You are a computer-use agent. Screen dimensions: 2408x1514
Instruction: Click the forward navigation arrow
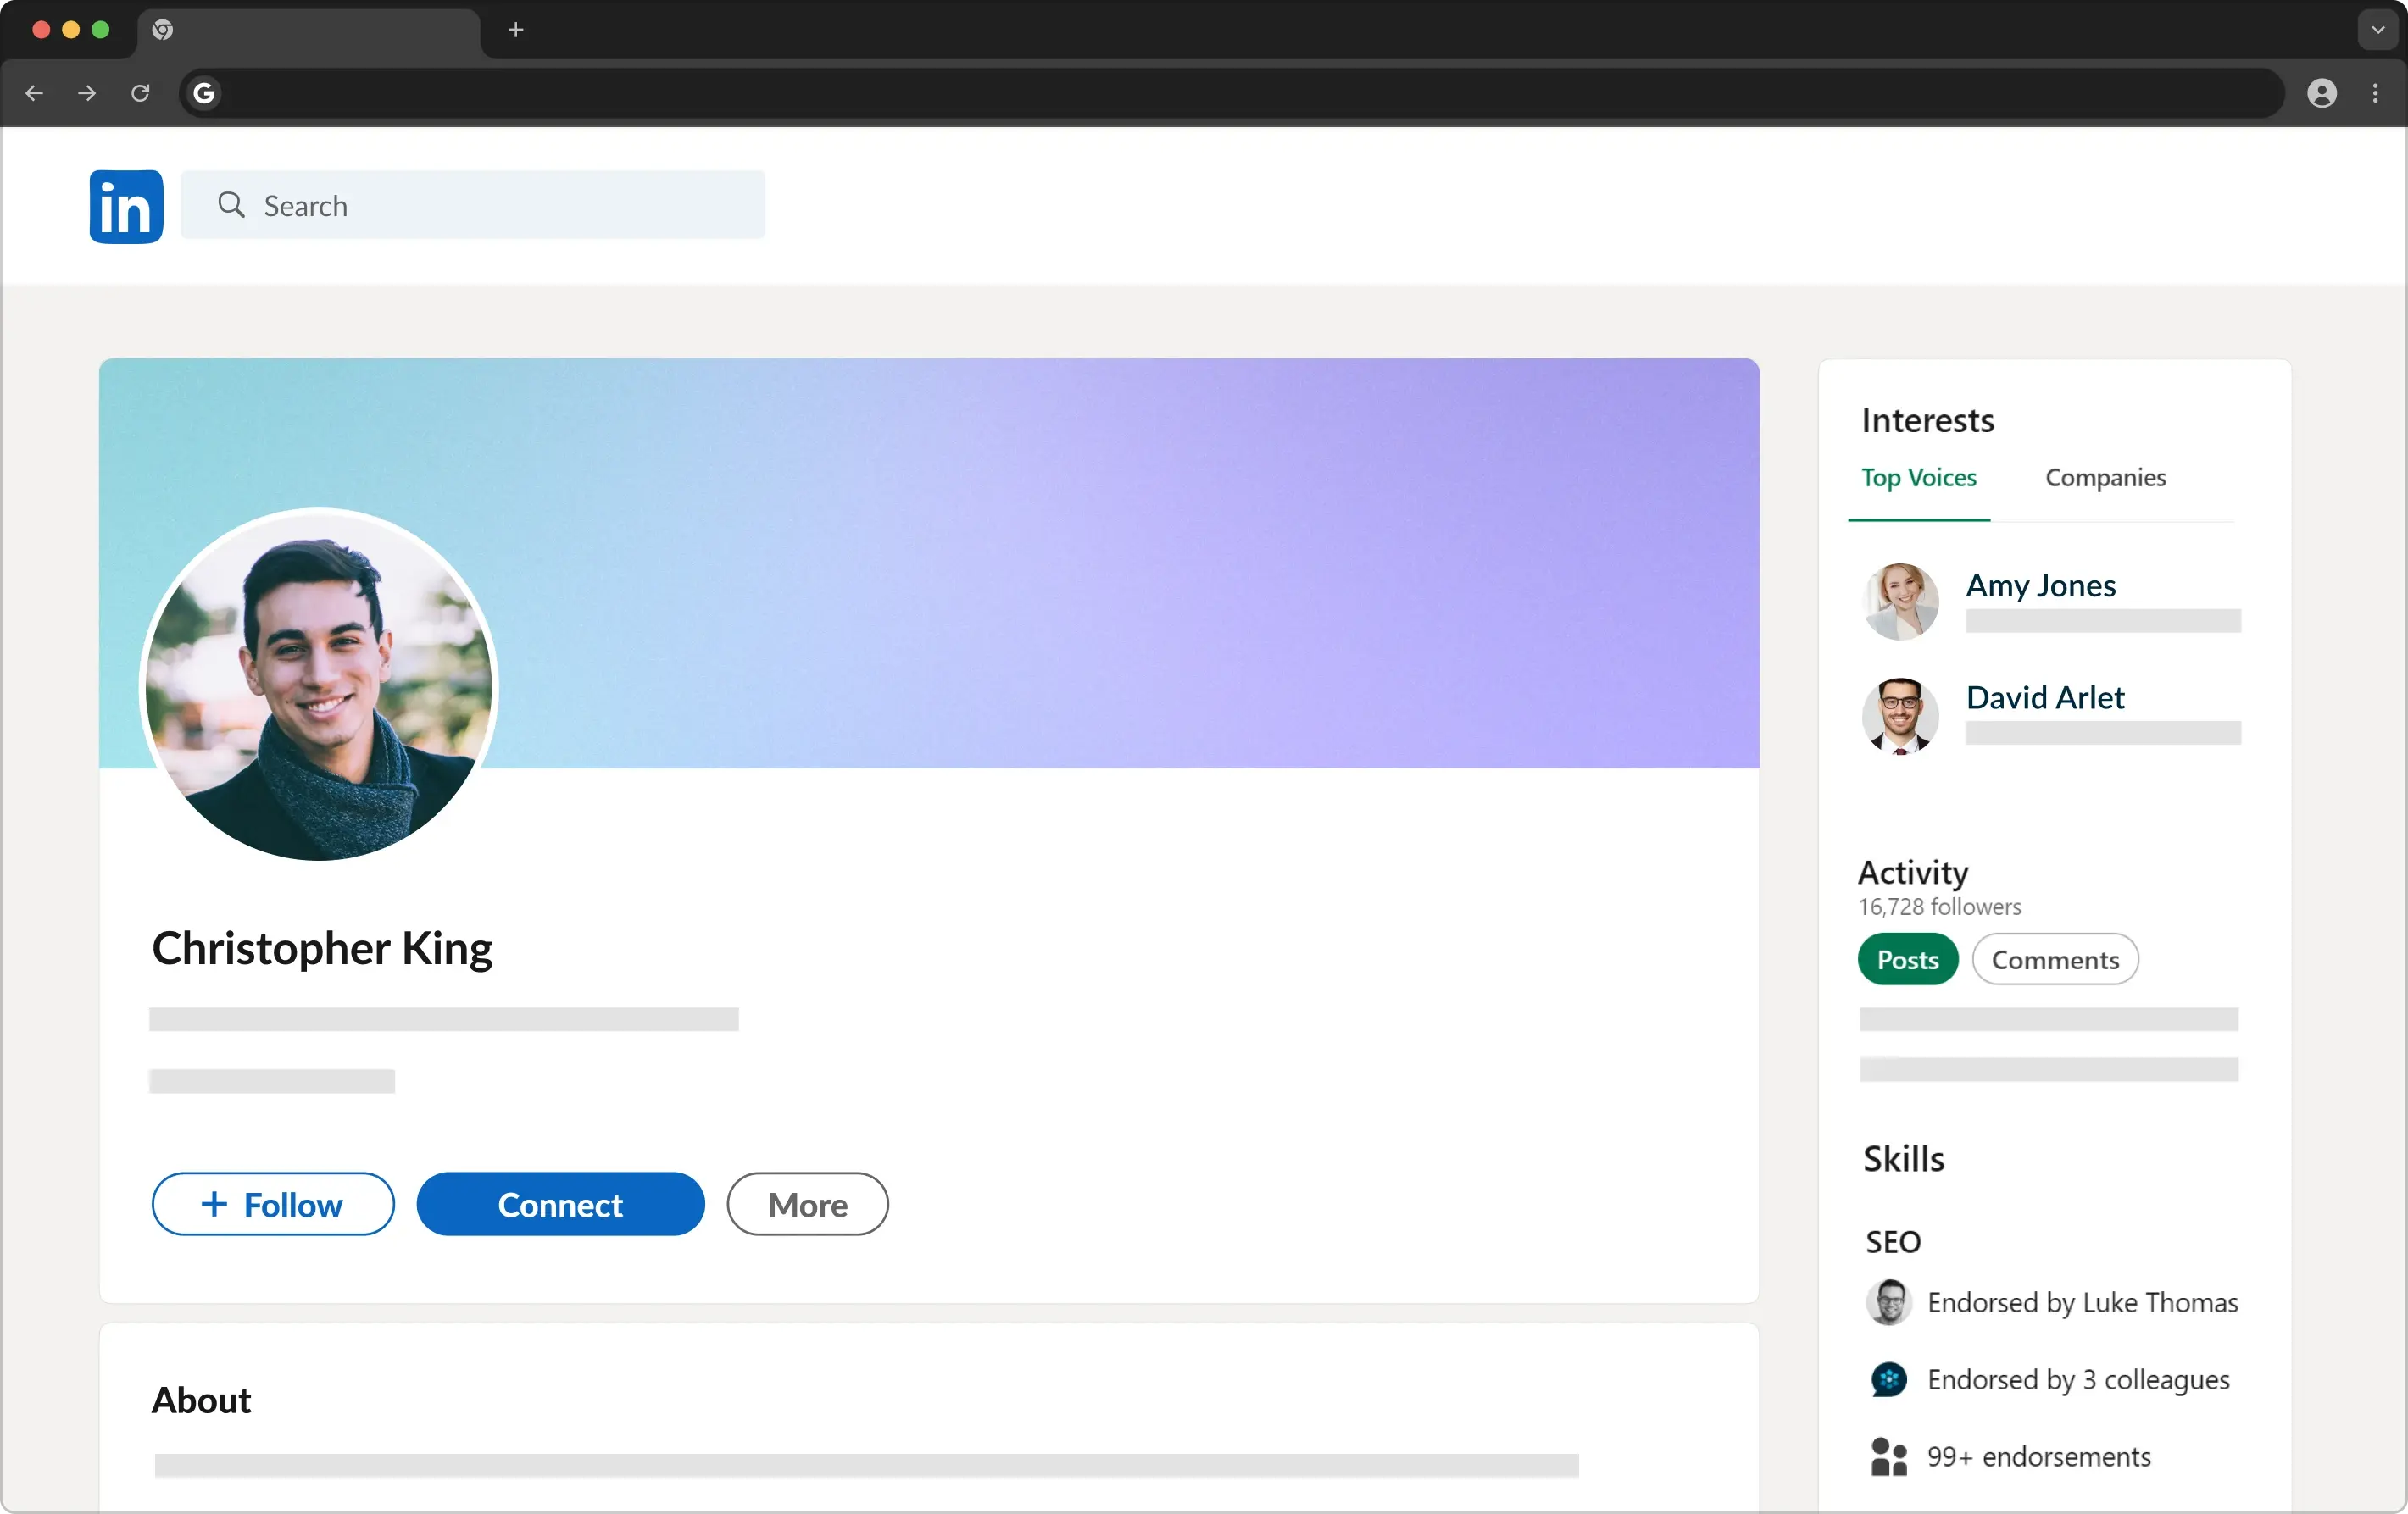coord(87,93)
